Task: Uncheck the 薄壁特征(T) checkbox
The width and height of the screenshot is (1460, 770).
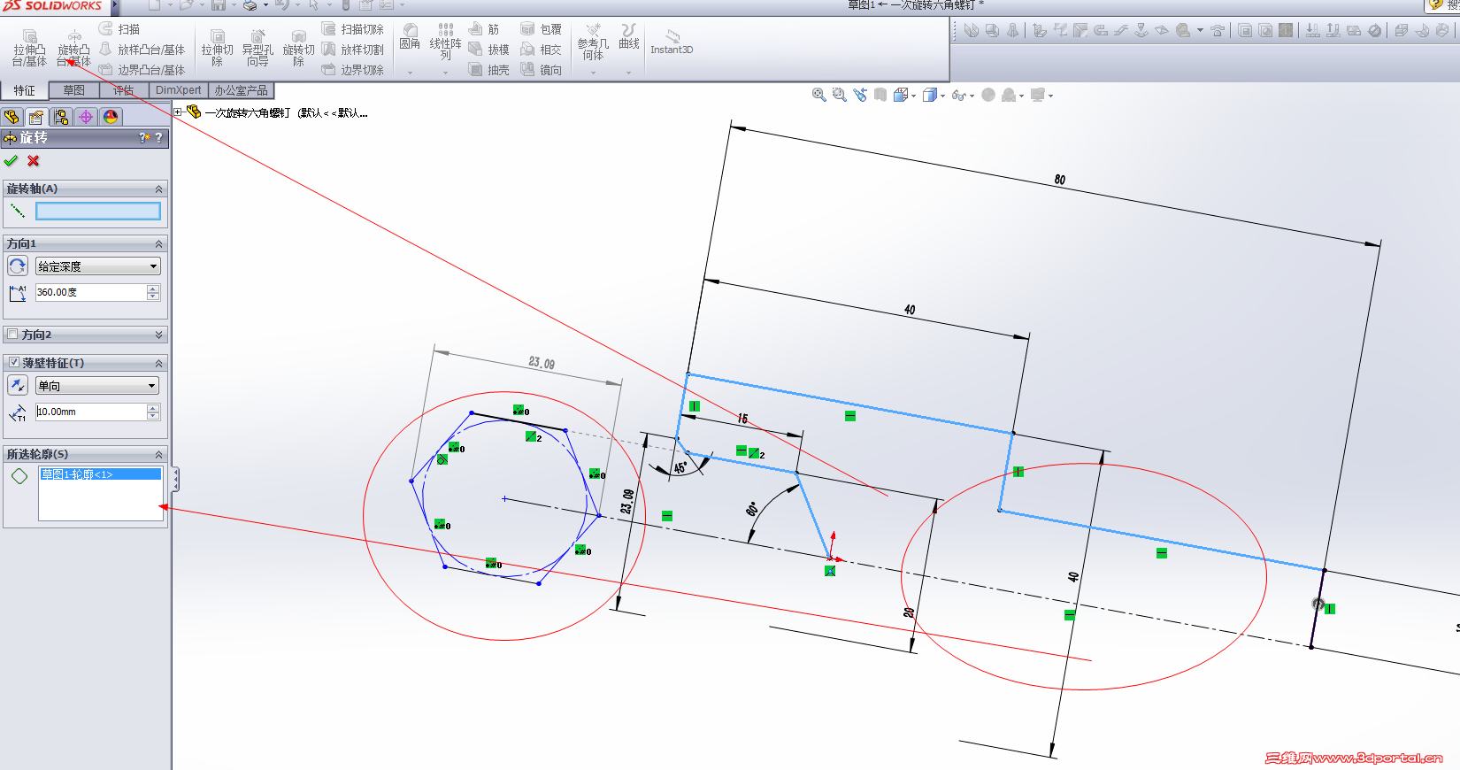Action: click(13, 363)
